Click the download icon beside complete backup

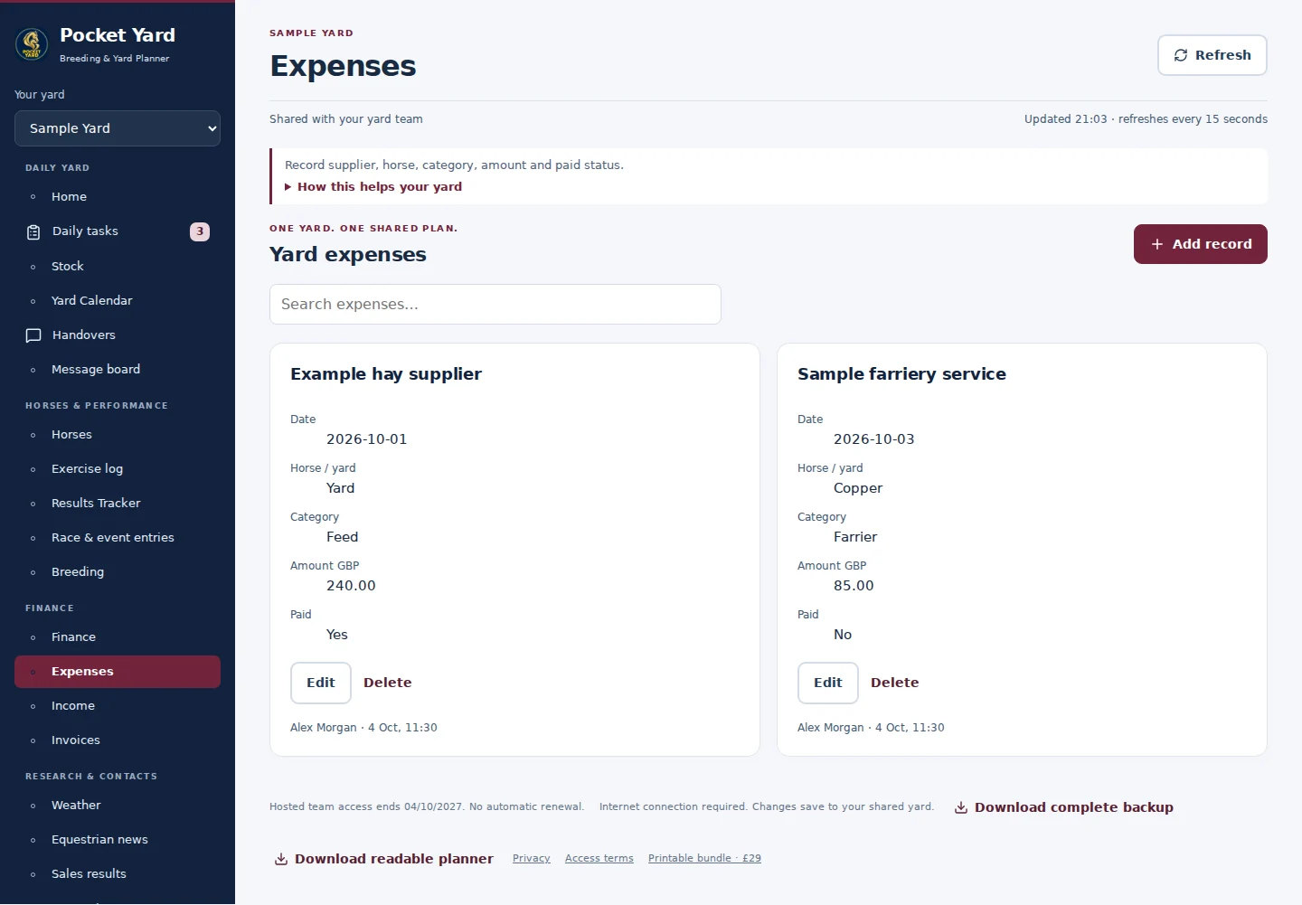point(961,807)
